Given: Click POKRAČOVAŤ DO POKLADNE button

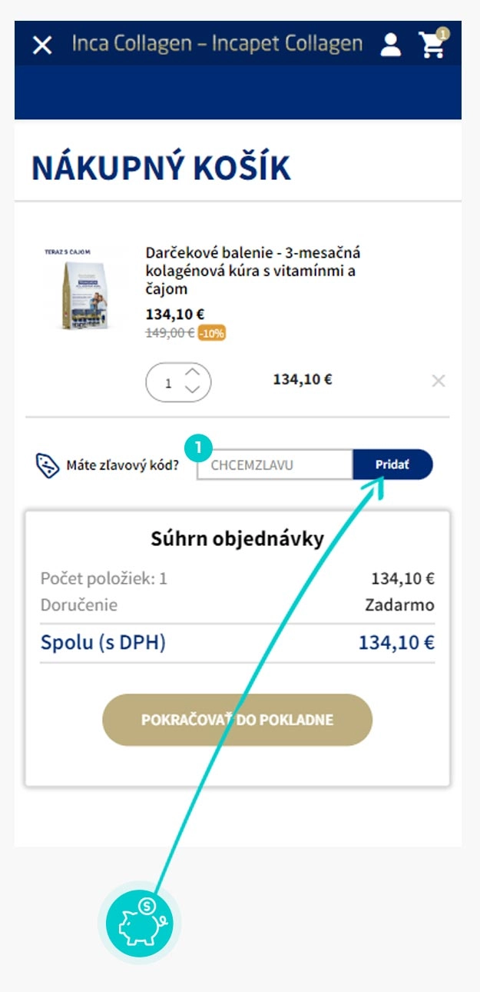Looking at the screenshot, I should click(x=237, y=720).
